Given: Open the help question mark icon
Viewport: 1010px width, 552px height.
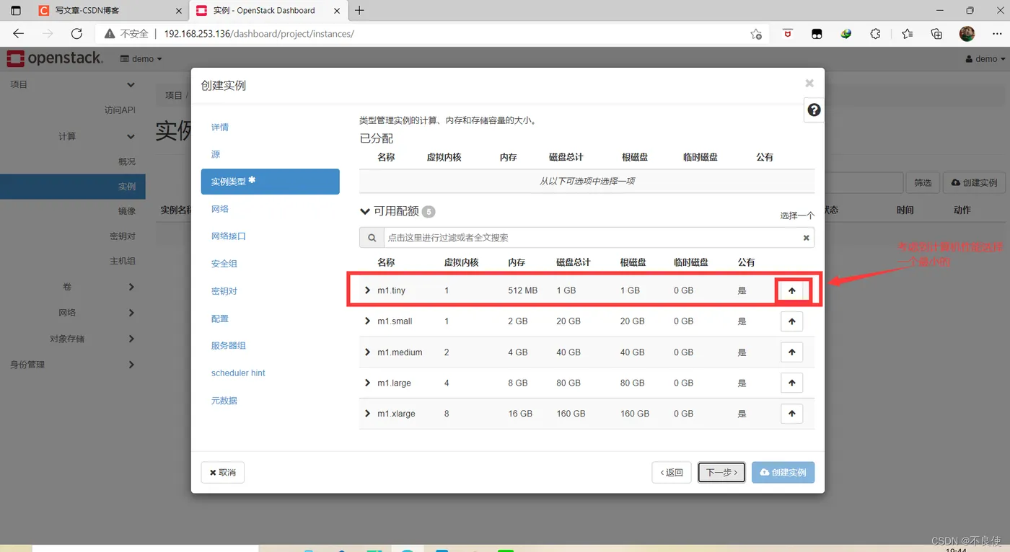Looking at the screenshot, I should point(814,110).
